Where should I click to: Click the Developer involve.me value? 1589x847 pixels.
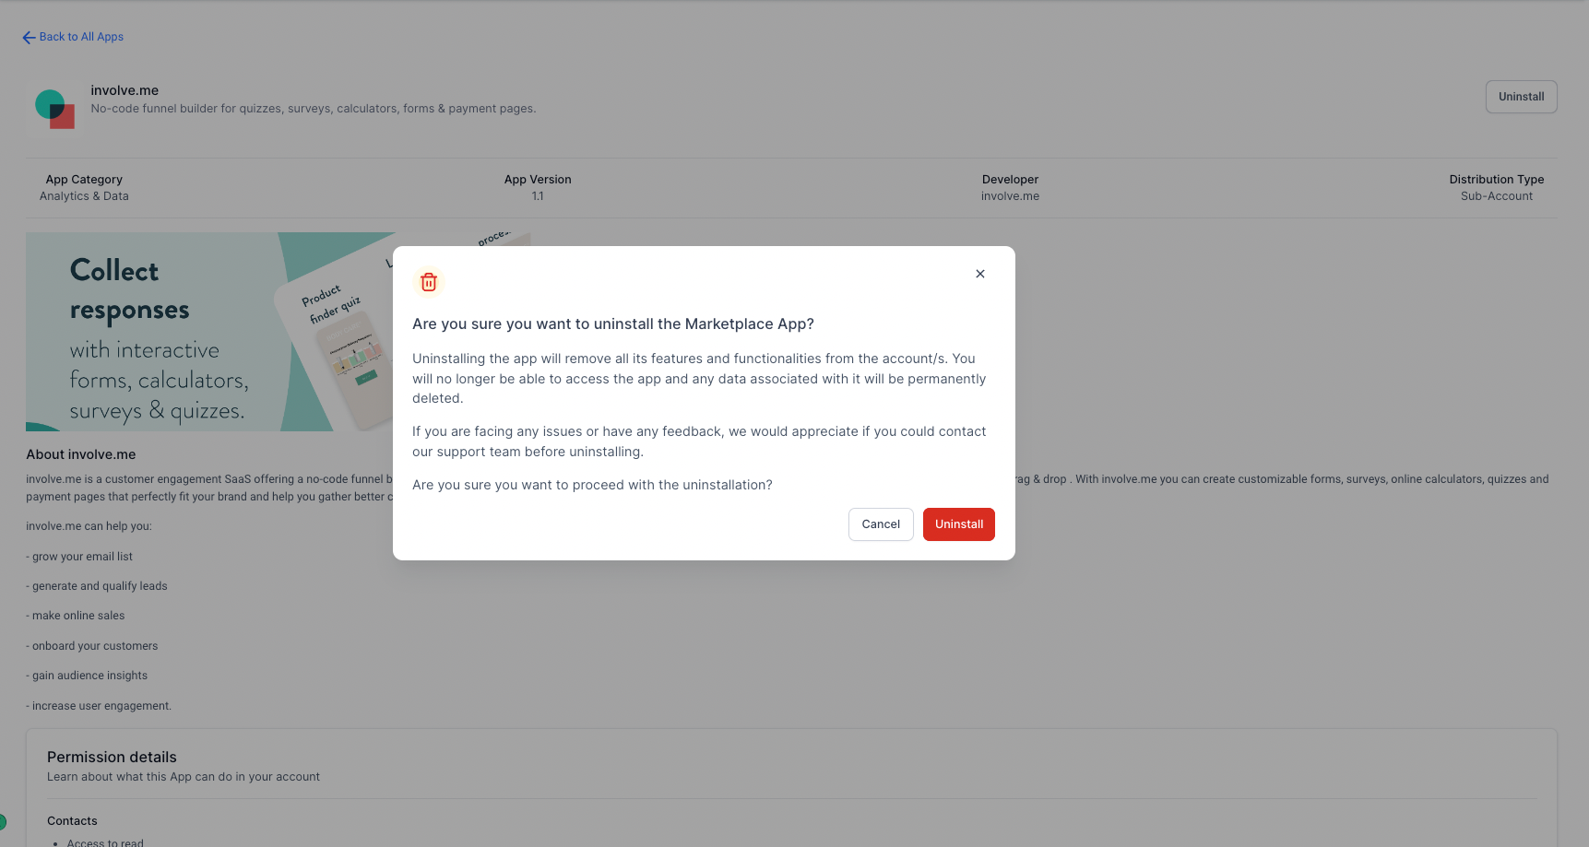(1010, 196)
